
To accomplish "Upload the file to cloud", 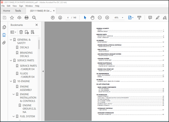I will click(x=19, y=18).
